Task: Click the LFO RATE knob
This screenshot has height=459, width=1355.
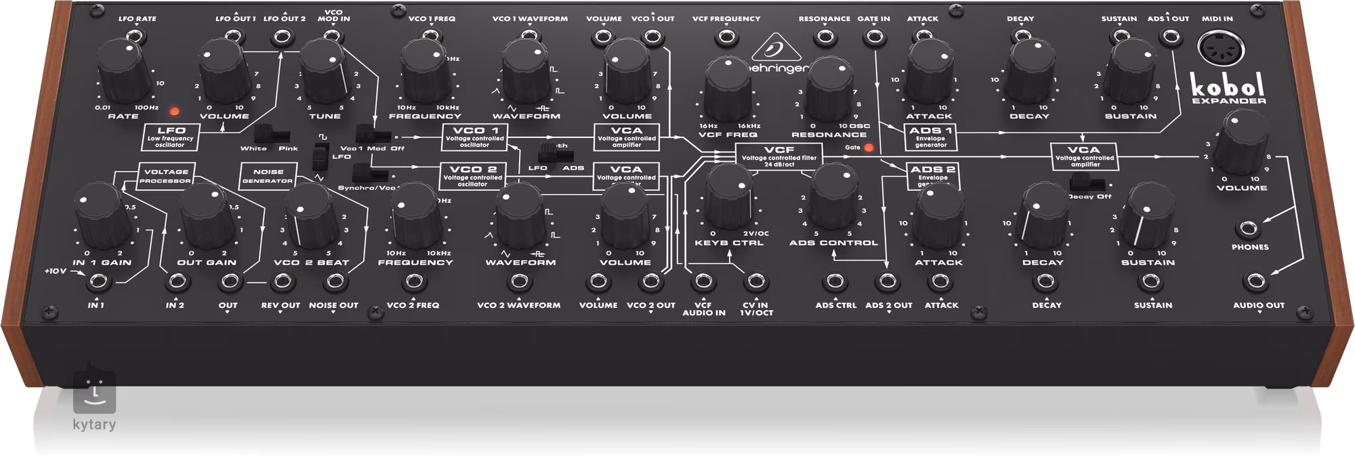Action: click(x=126, y=72)
